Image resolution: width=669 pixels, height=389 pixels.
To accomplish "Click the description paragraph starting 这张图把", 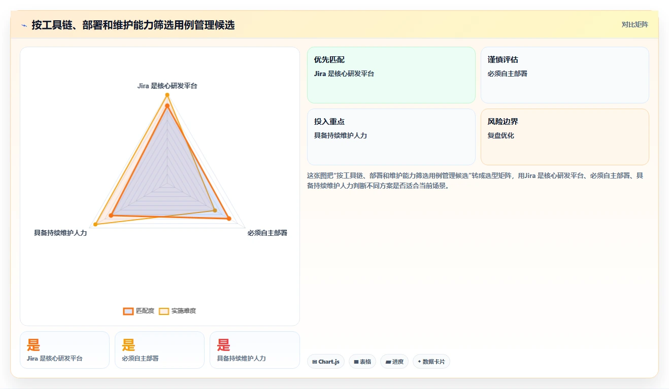I will click(x=475, y=181).
